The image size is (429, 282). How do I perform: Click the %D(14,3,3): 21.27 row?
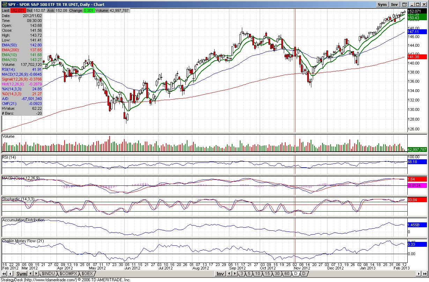click(22, 94)
